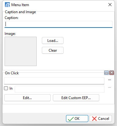Image resolution: width=117 pixels, height=126 pixels.
Task: Click the Caption text input field
Action: point(58,24)
